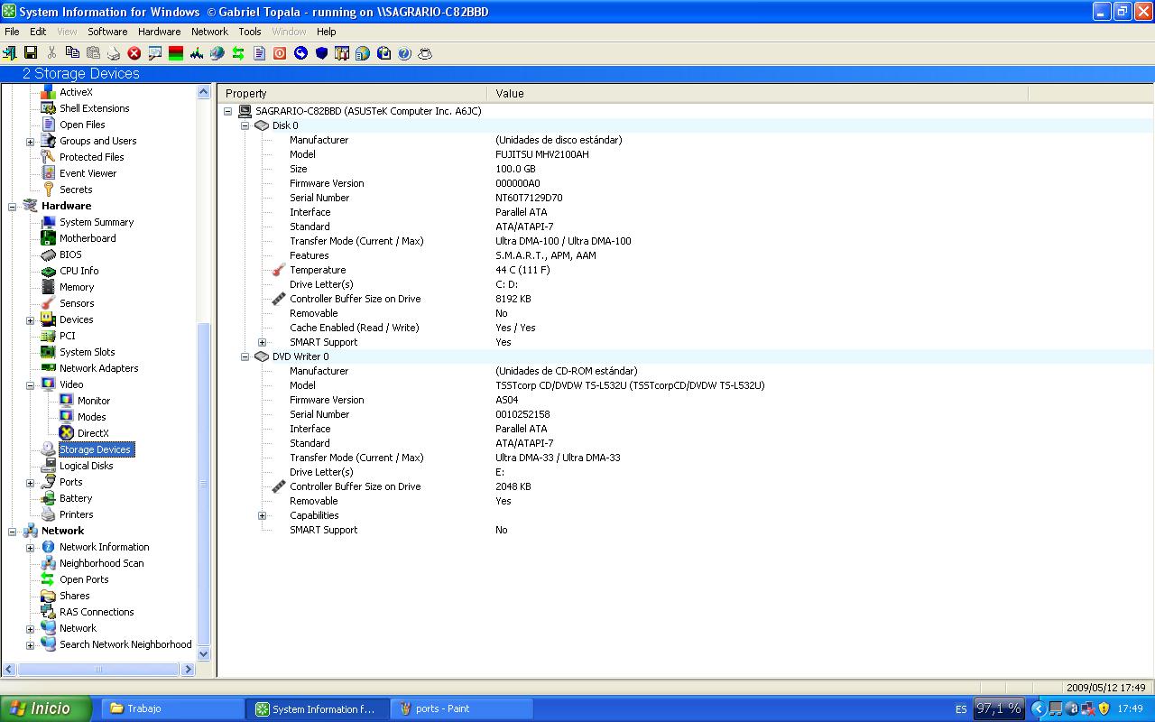Select the FUJITSU MHV2100AH model value
The image size is (1155, 722).
point(541,154)
